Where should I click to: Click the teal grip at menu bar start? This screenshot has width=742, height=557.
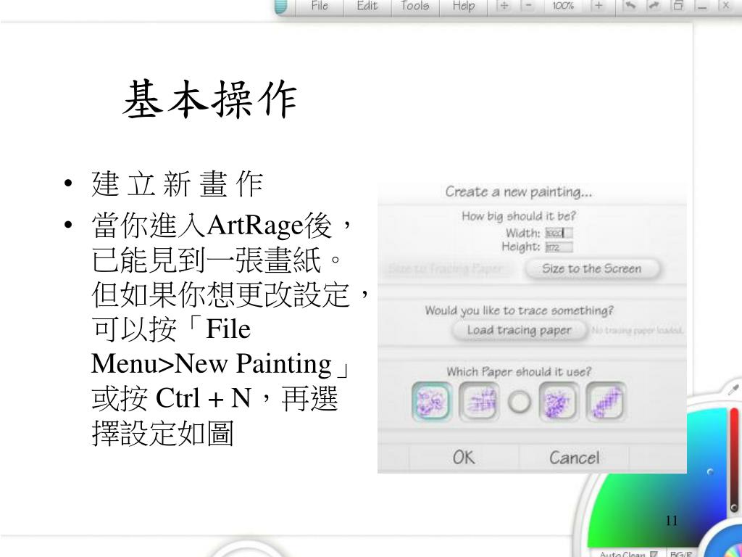[280, 7]
